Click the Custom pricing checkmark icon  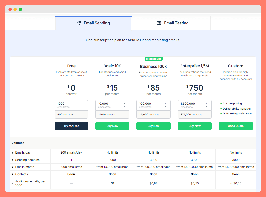click(x=221, y=104)
